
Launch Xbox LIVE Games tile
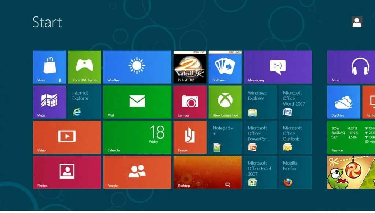tap(85, 67)
